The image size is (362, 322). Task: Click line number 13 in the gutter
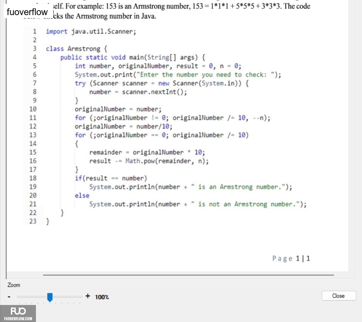tap(33, 135)
